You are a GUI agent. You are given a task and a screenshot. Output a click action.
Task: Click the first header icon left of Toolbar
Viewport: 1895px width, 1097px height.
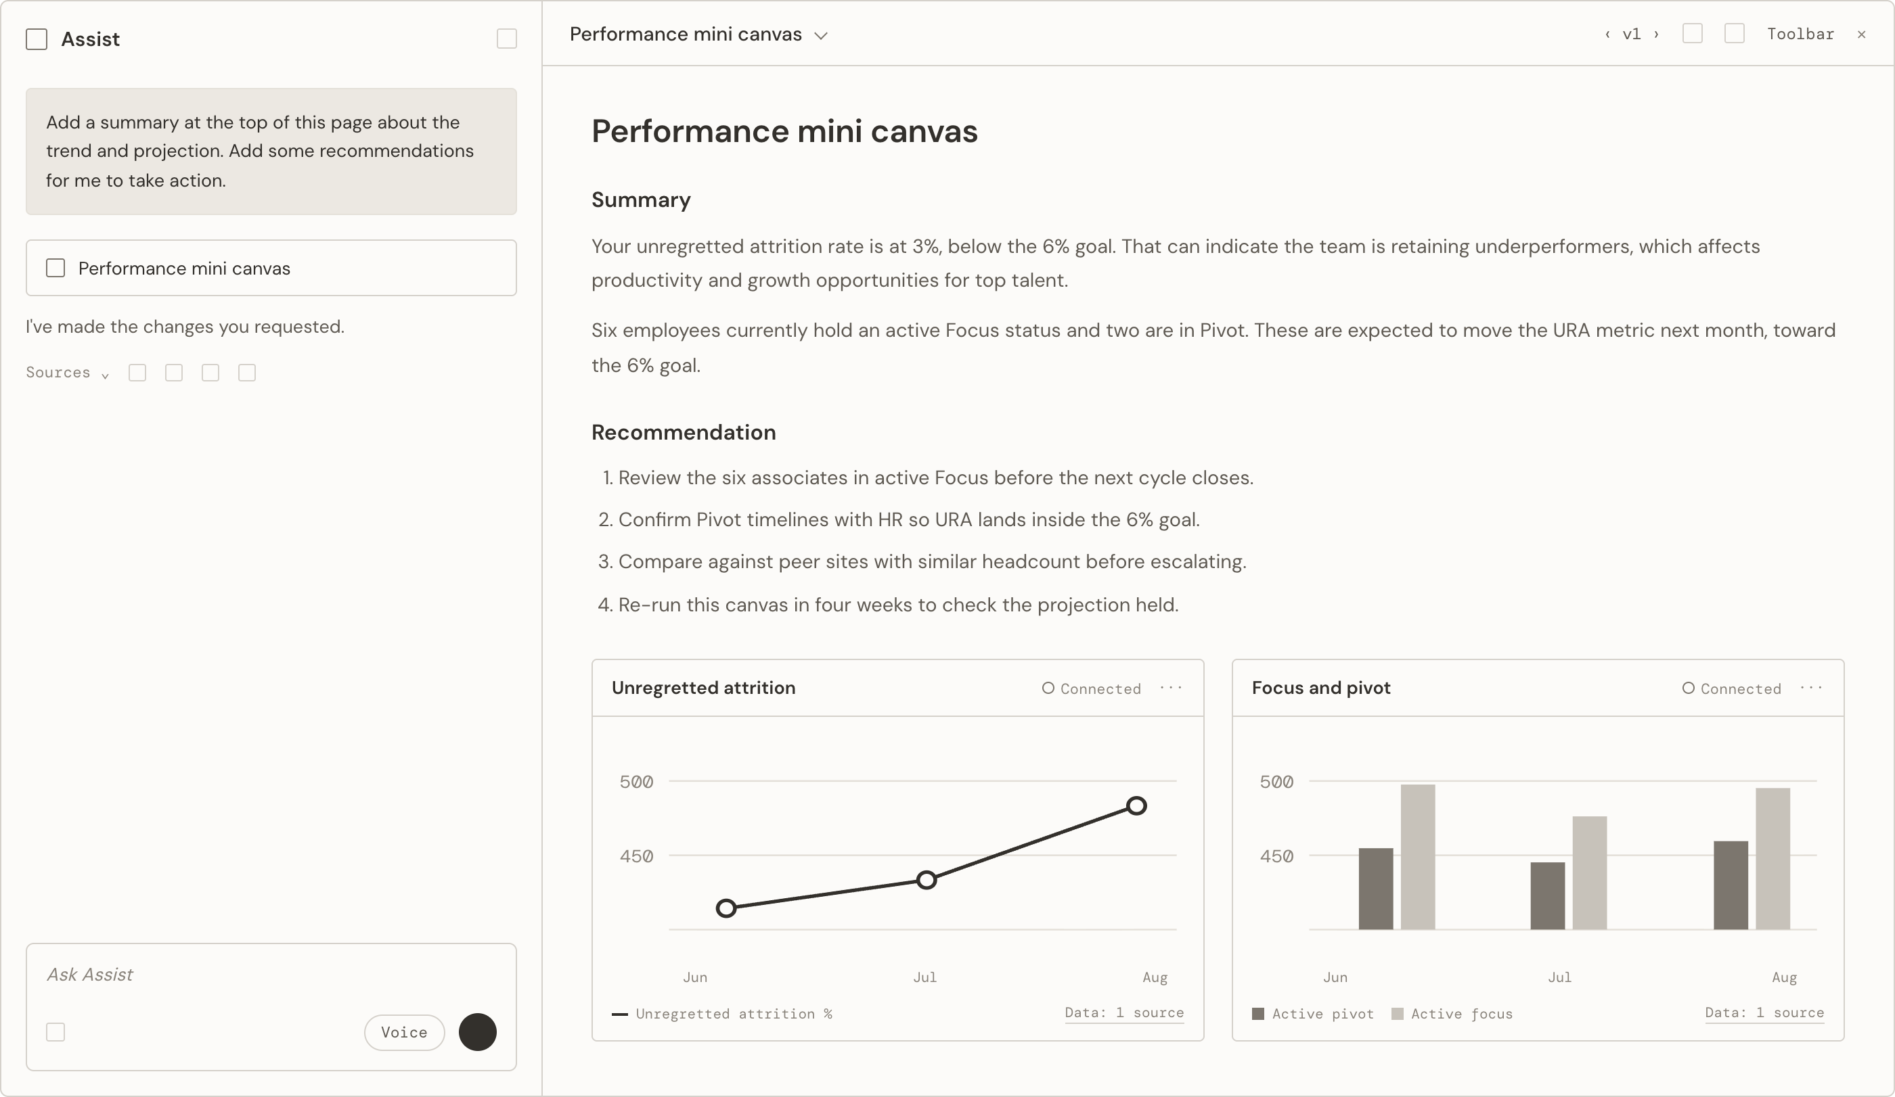tap(1693, 33)
